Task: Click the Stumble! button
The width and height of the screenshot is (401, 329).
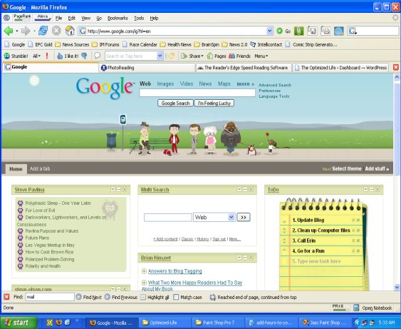Action: pos(16,56)
